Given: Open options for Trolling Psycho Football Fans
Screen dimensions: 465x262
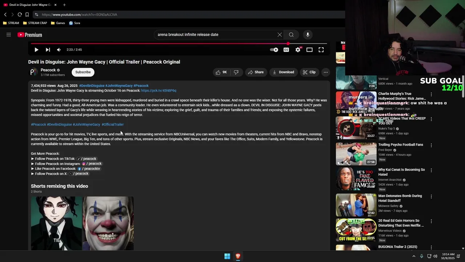Looking at the screenshot, I should pyautogui.click(x=431, y=145).
